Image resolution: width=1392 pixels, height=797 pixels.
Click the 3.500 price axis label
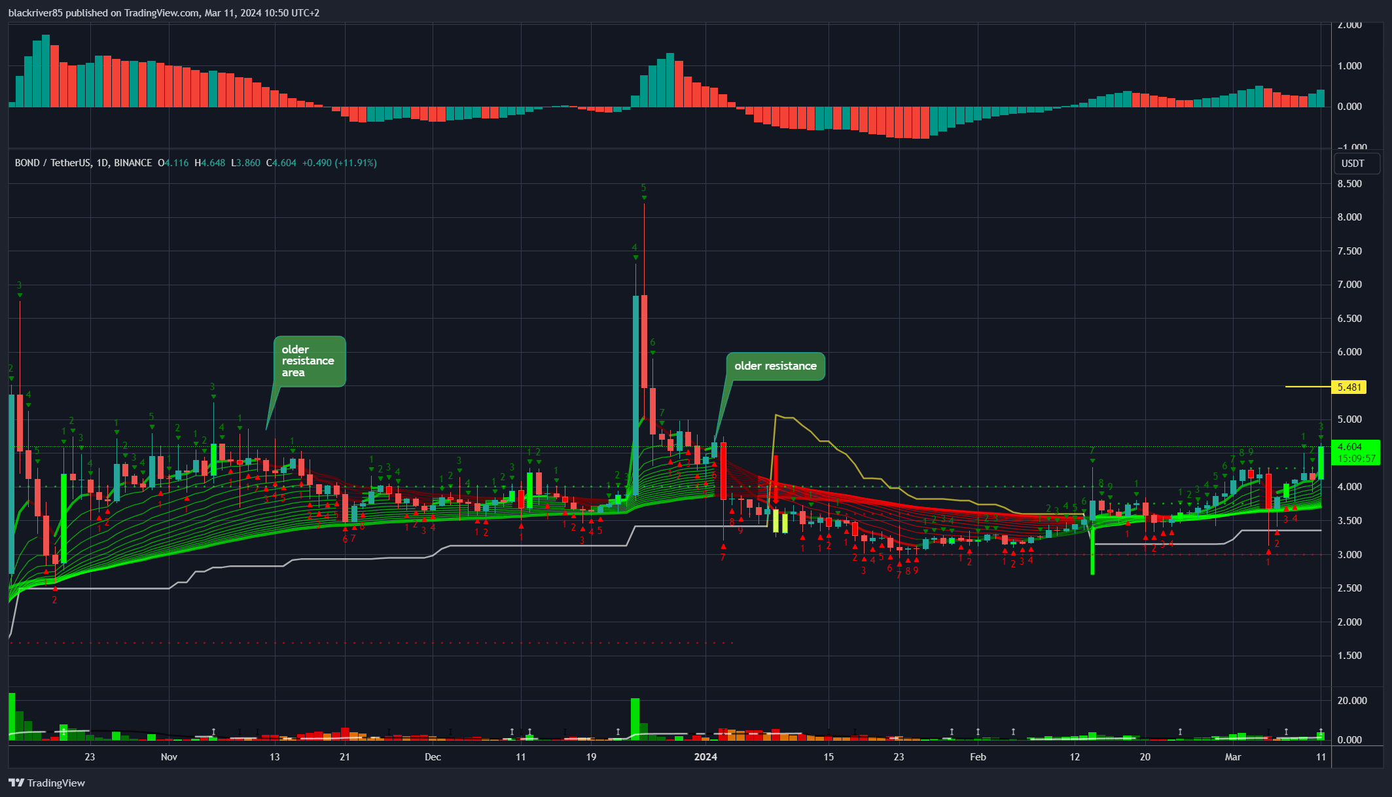[x=1349, y=521]
